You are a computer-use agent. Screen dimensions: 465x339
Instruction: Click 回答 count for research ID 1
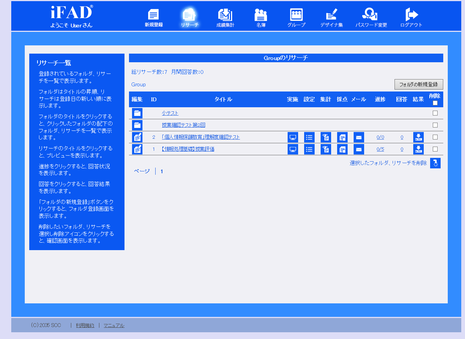(x=402, y=149)
